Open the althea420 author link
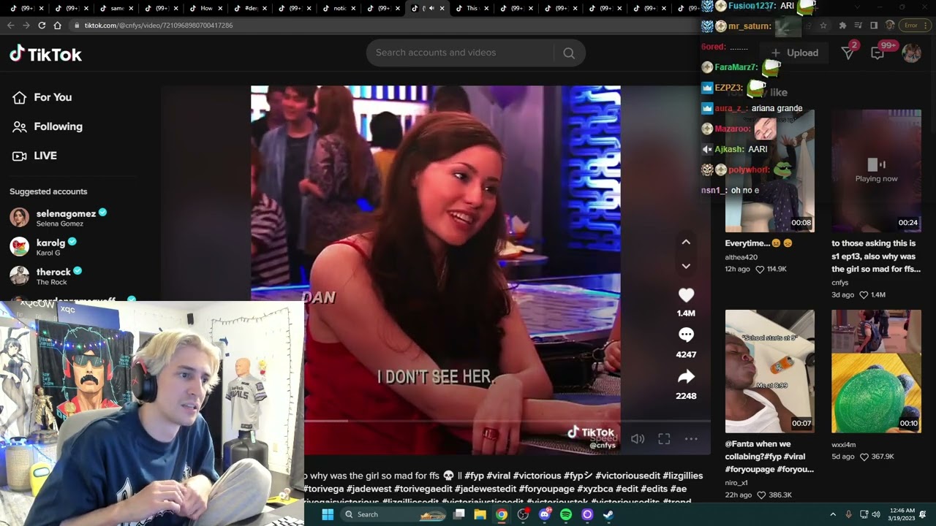Screen dimensions: 936x526 (741, 257)
